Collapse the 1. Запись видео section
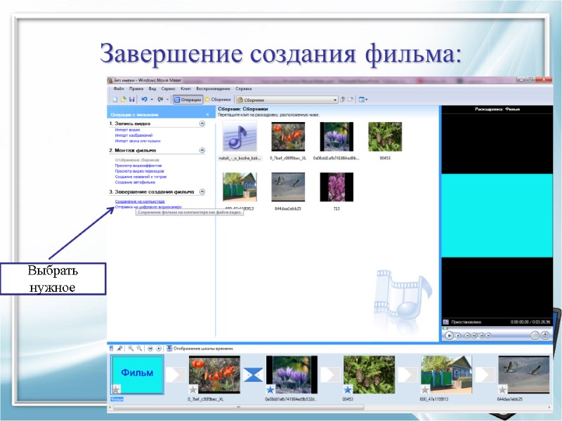Image resolution: width=562 pixels, height=421 pixels. pyautogui.click(x=202, y=123)
